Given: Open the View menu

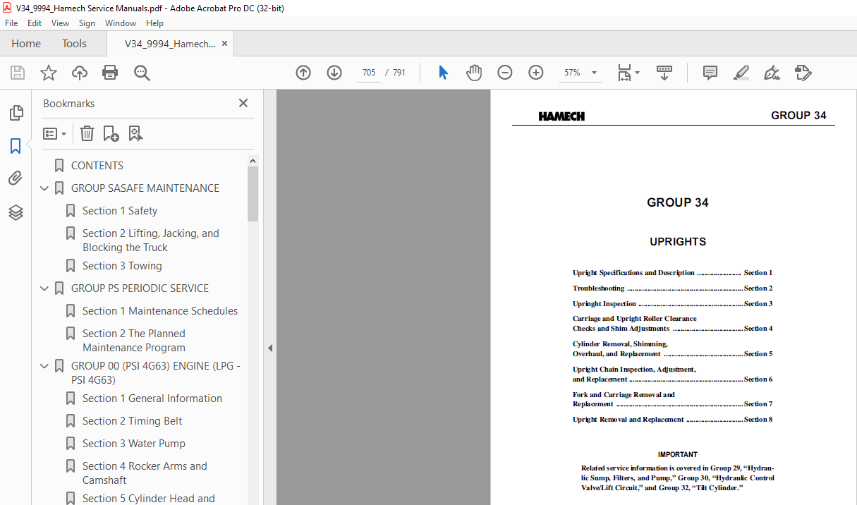Looking at the screenshot, I should pos(60,23).
